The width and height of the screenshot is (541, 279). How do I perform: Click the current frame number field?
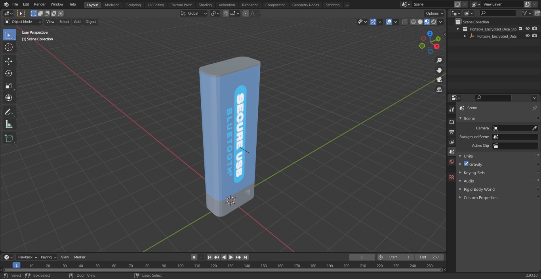coord(362,257)
